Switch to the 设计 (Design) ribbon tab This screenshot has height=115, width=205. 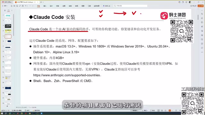click(x=51, y=6)
